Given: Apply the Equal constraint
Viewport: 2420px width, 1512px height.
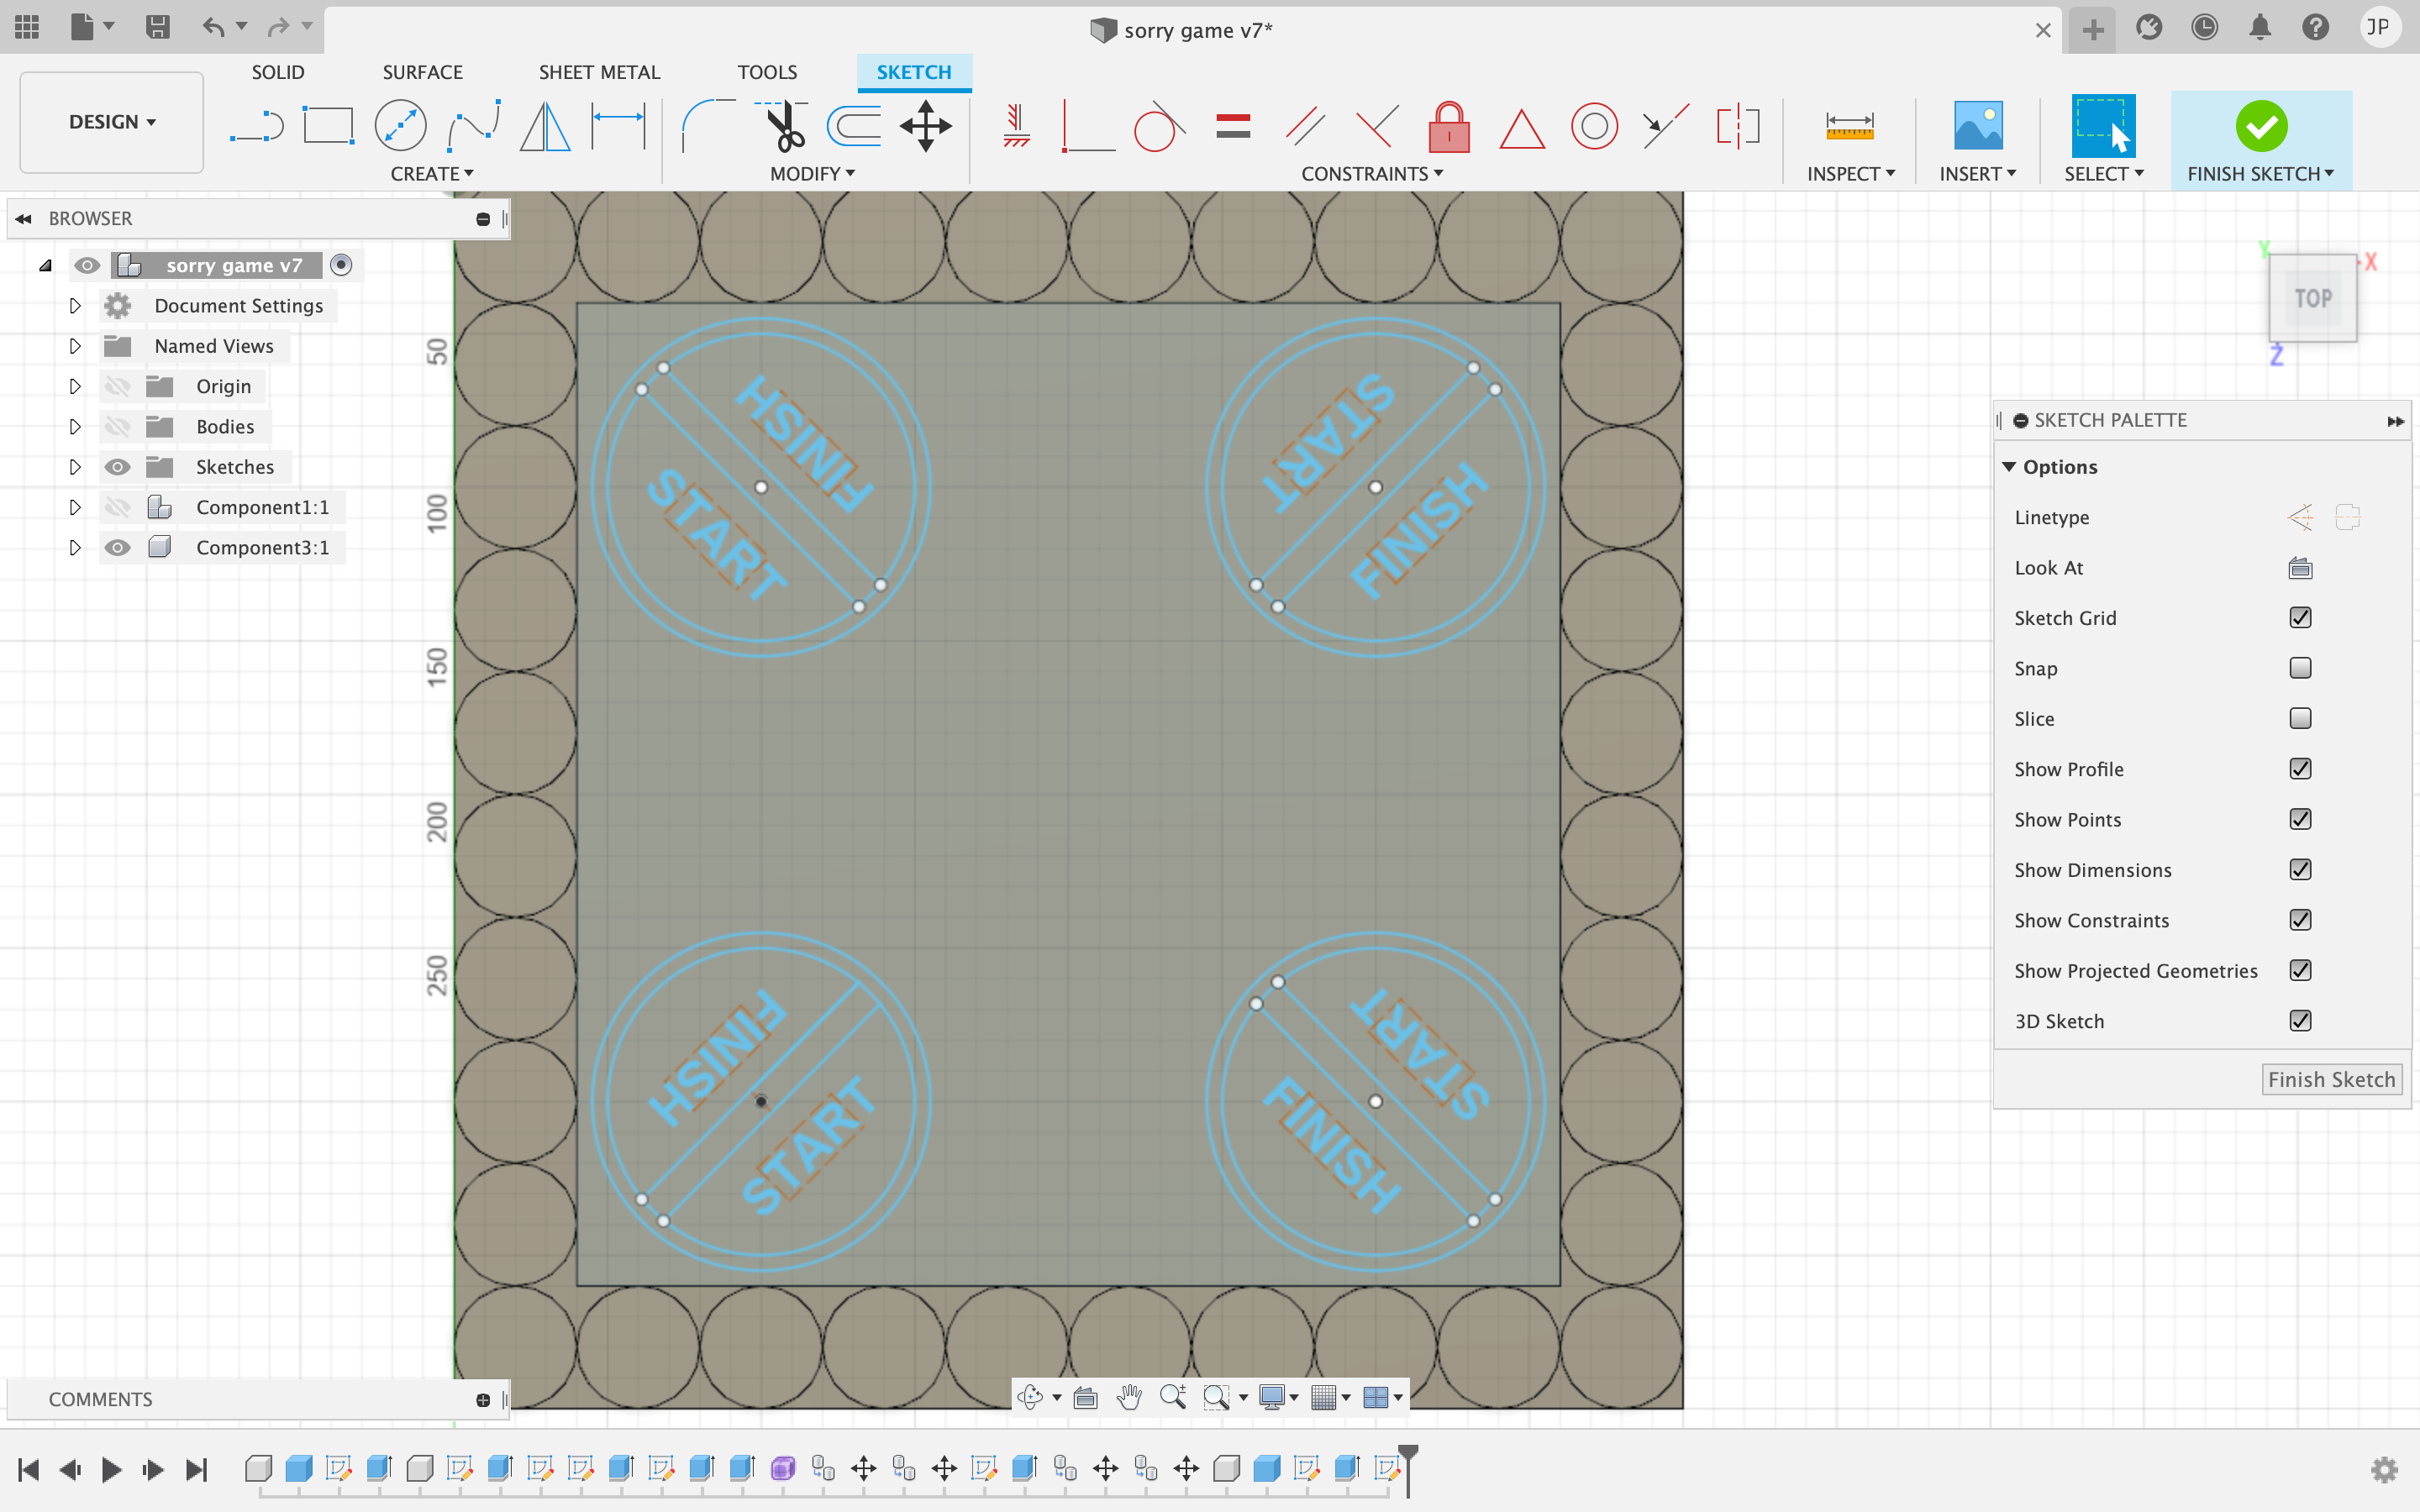Looking at the screenshot, I should click(1233, 127).
